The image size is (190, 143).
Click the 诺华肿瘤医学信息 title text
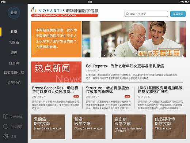(x=82, y=11)
